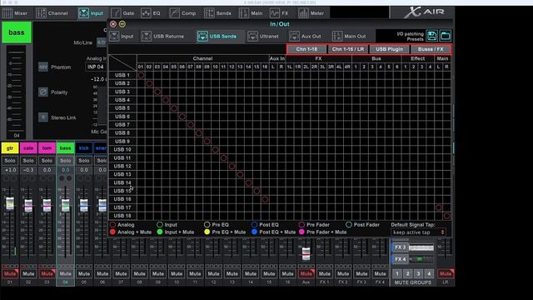Click the Main Out tab icon
Viewport: 533px width, 300px height.
(337, 36)
